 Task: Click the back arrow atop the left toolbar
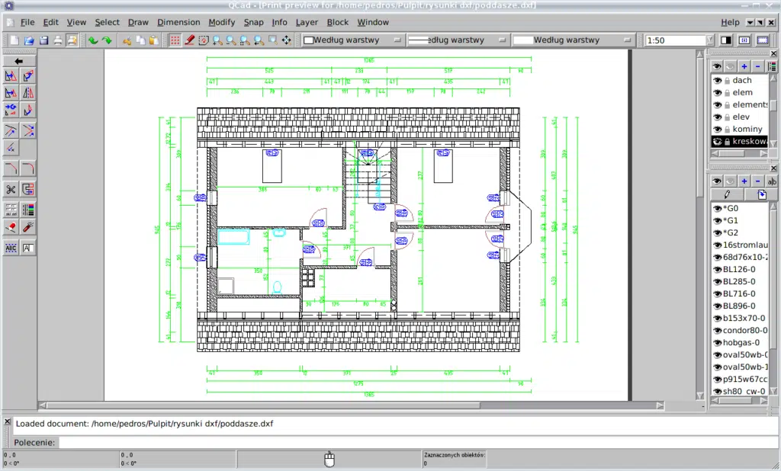pos(18,60)
